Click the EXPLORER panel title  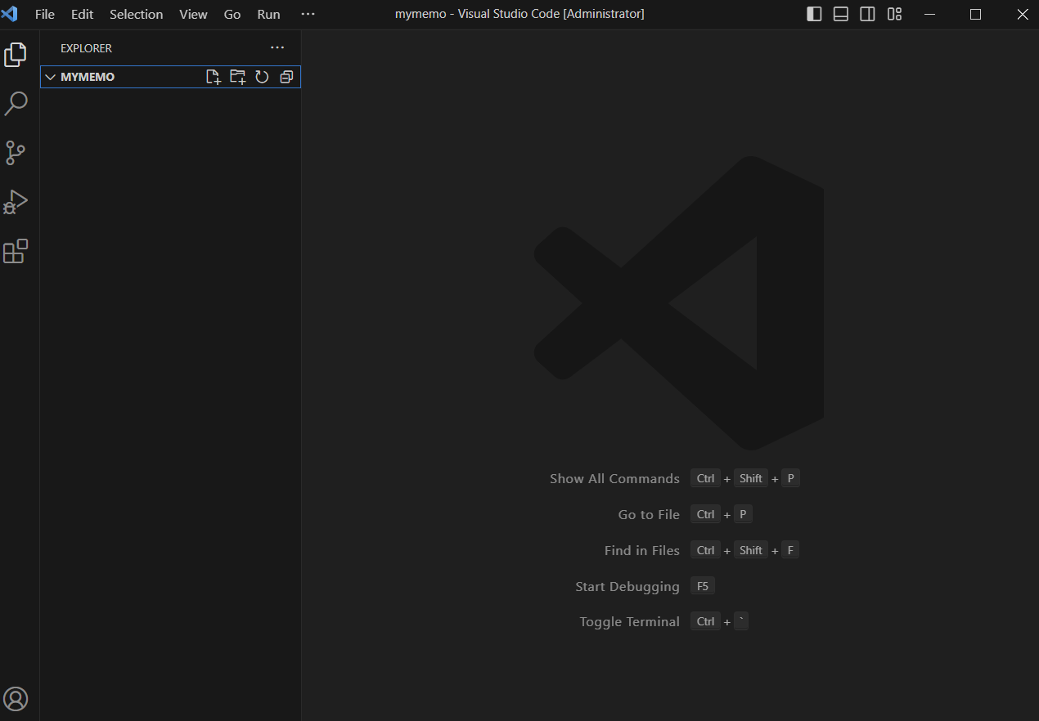click(86, 48)
